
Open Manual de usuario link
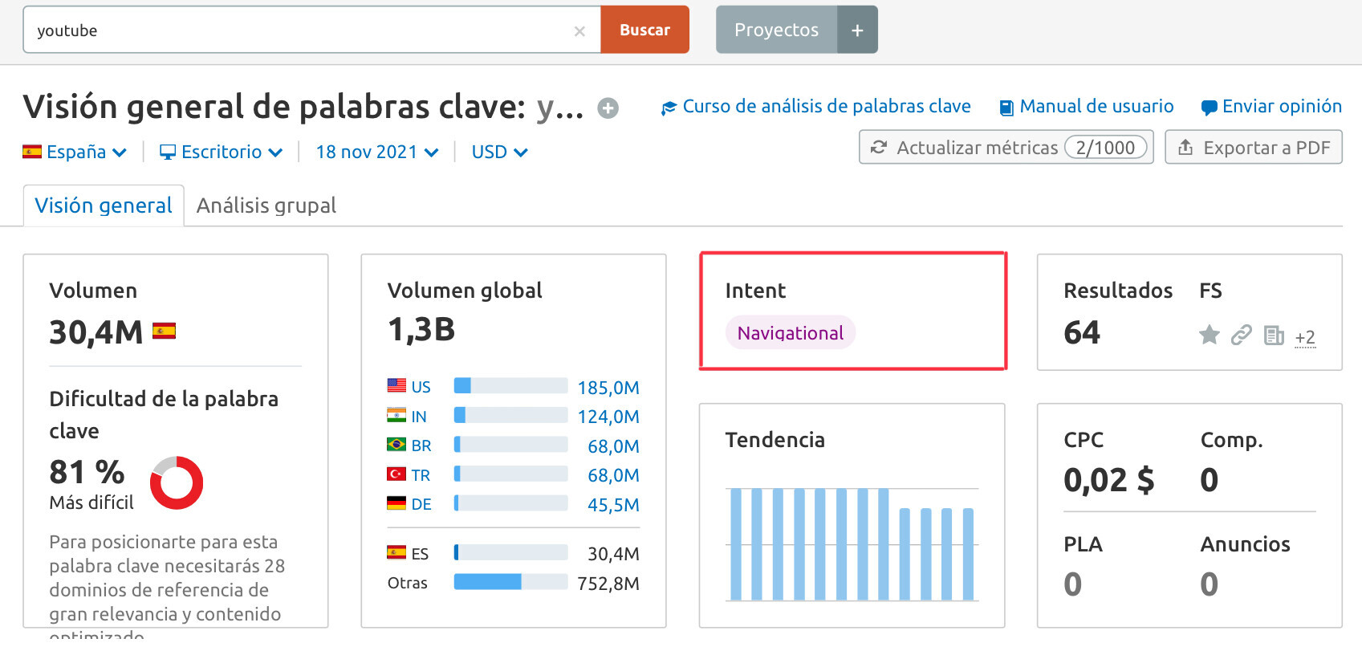click(x=1086, y=106)
